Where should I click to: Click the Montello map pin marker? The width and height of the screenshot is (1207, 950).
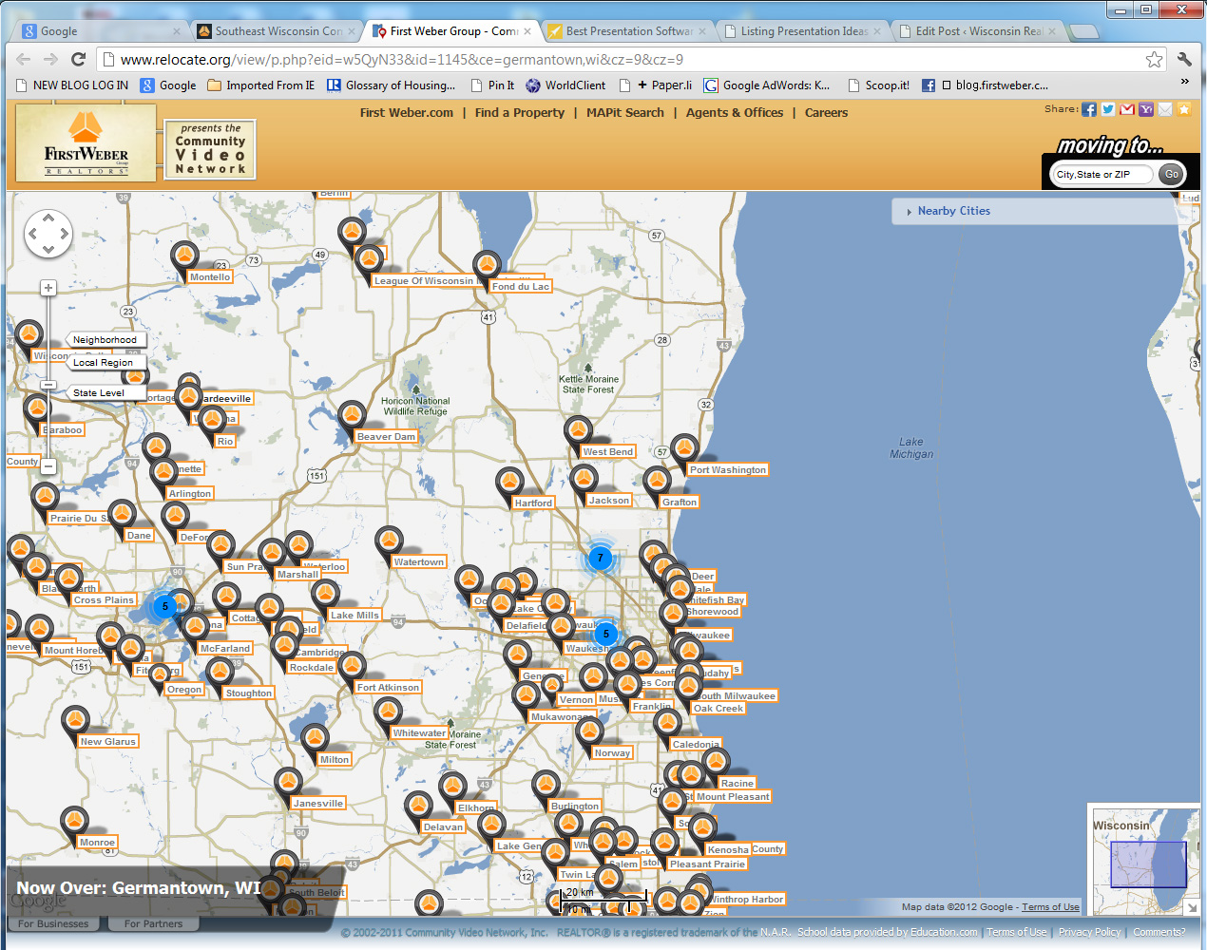coord(184,256)
